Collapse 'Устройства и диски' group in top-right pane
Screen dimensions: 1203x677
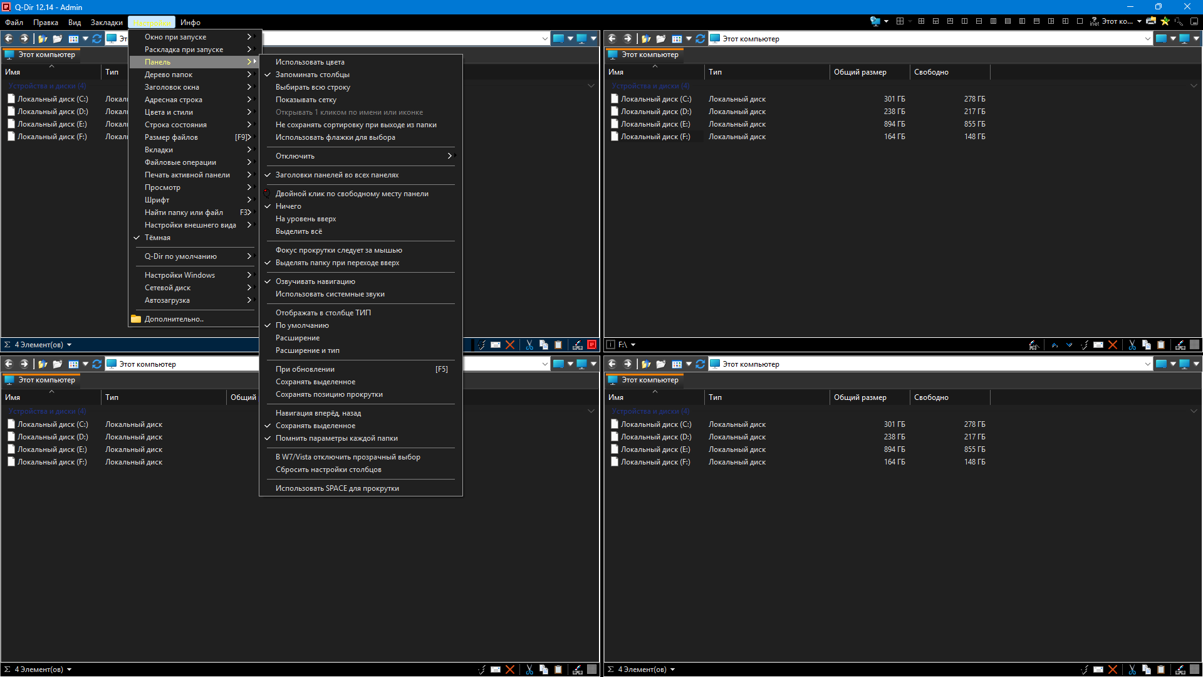1194,86
